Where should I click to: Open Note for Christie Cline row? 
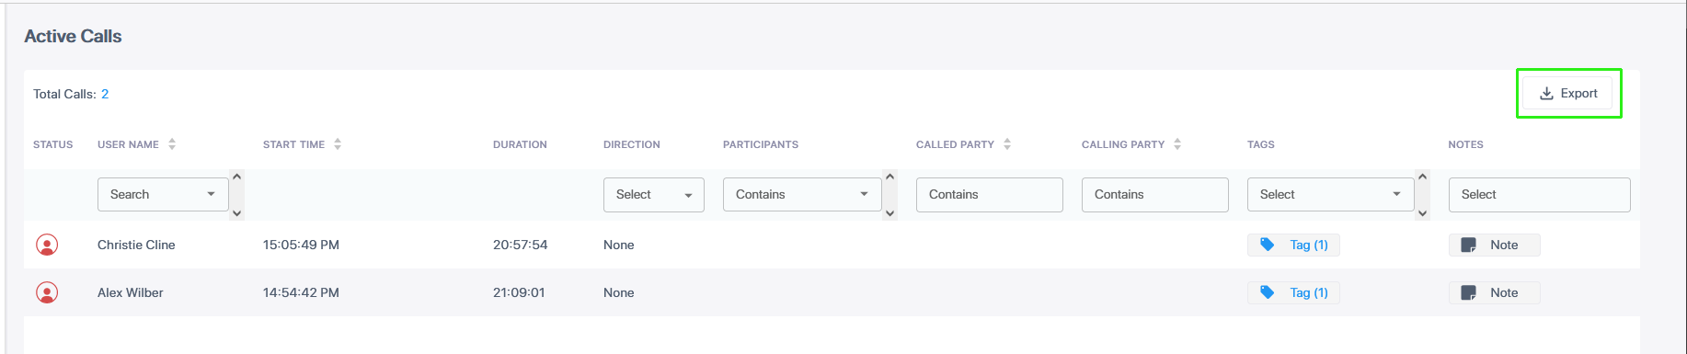[1494, 245]
